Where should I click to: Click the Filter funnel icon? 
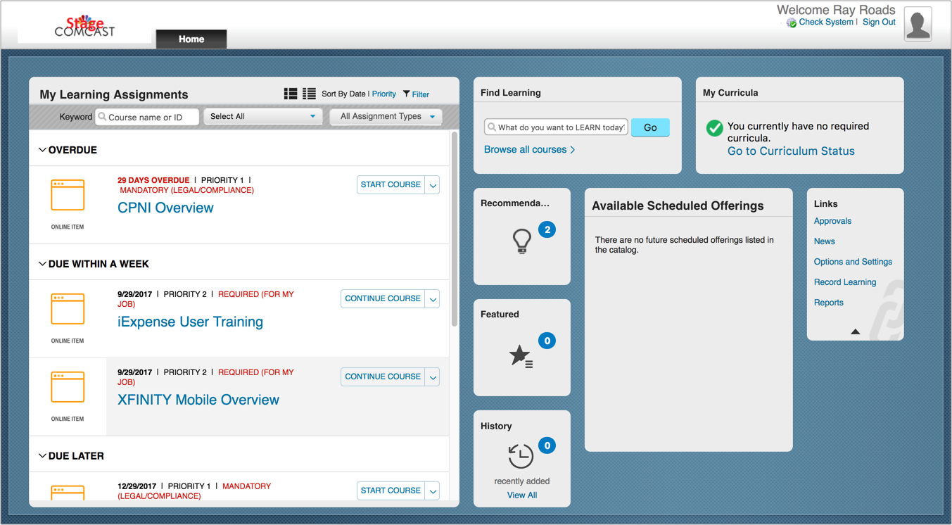click(407, 94)
